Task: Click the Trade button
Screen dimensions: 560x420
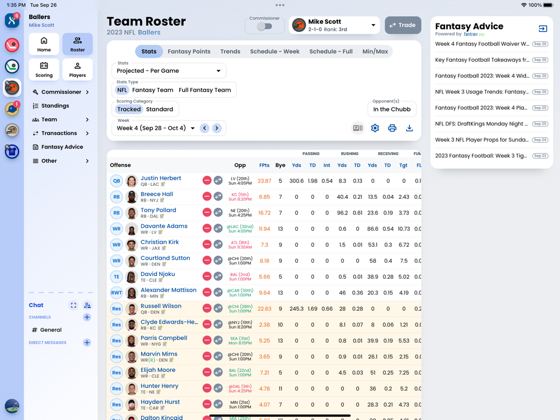Action: 403,25
